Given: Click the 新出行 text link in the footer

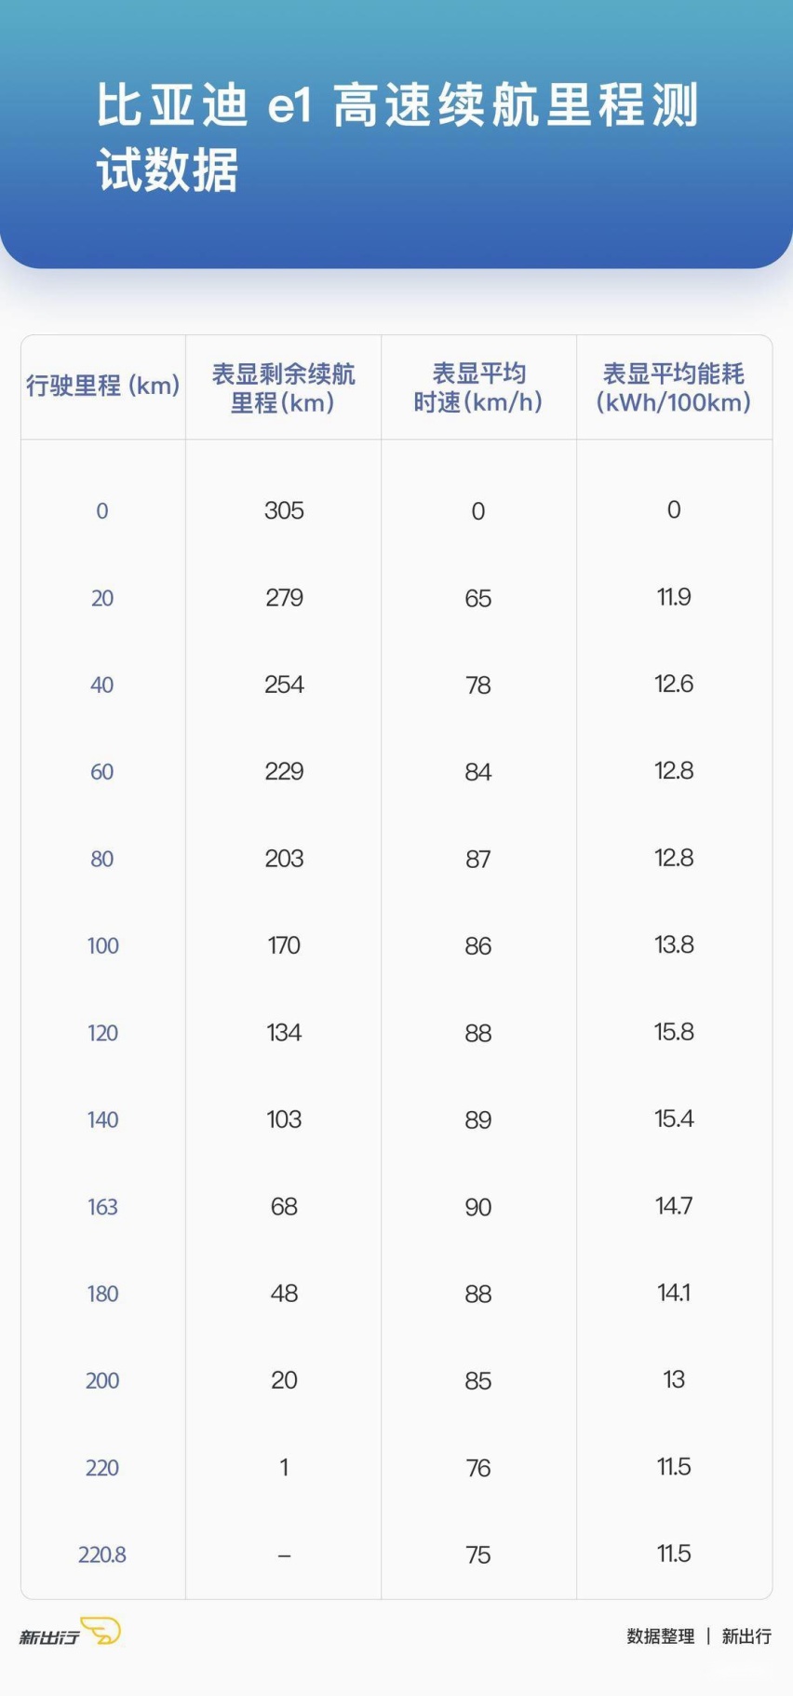Looking at the screenshot, I should tap(746, 1636).
